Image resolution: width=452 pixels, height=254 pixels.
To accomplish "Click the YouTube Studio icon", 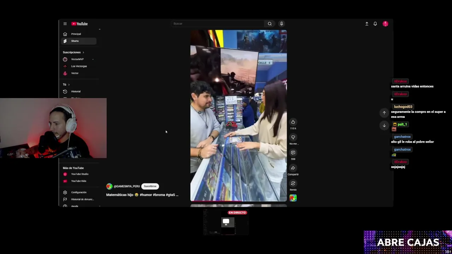I will [65, 174].
